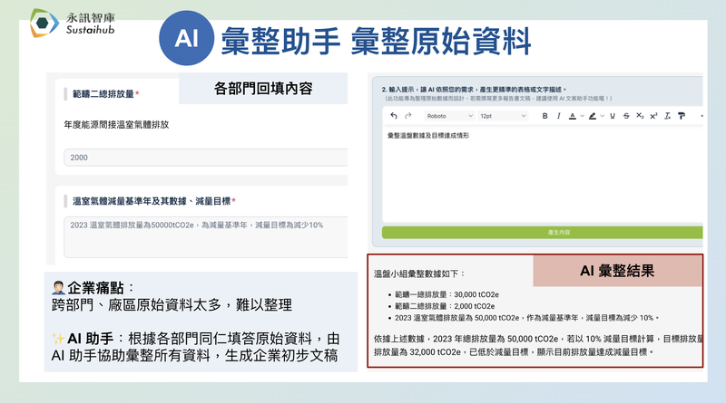Expand the highlight color picker arrow
The image size is (726, 403).
coord(602,116)
